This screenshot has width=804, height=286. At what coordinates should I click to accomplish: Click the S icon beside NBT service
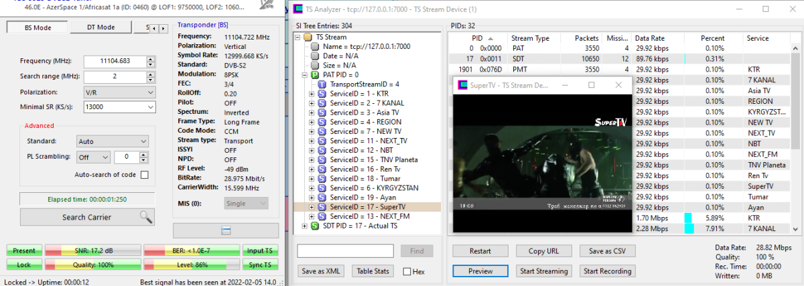322,151
